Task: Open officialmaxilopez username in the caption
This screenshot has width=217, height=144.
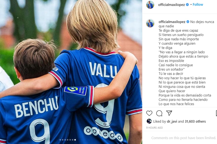Action: coord(172,22)
